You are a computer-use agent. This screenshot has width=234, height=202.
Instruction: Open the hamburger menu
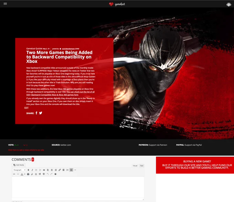[5, 3]
